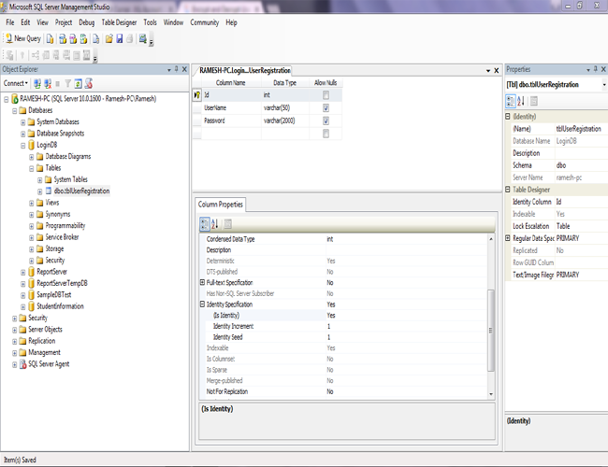
Task: Select dbo.tblUserRegistration table in tree
Action: (x=81, y=191)
